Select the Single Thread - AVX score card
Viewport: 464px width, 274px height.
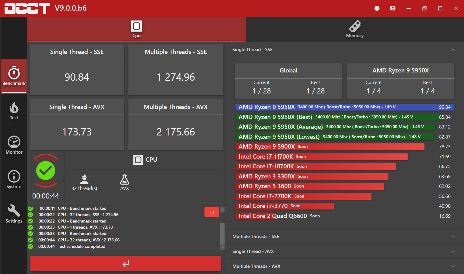(x=77, y=125)
